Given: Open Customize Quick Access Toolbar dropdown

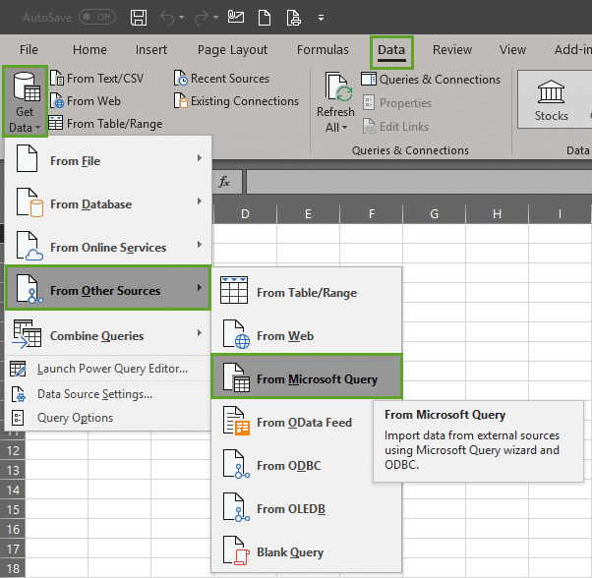Looking at the screenshot, I should pyautogui.click(x=321, y=18).
